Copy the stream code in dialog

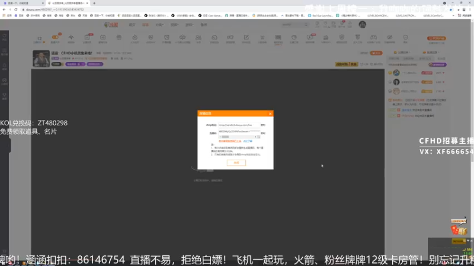pyautogui.click(x=263, y=133)
